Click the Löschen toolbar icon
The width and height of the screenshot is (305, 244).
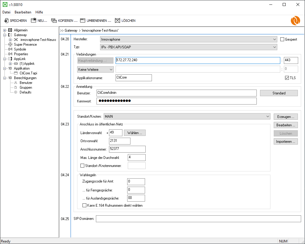[118, 21]
